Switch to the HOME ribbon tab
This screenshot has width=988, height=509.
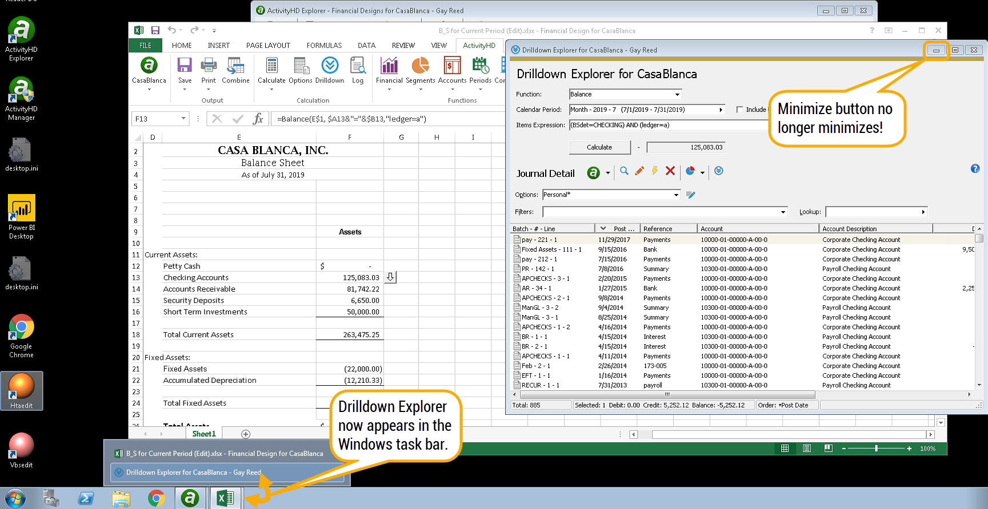182,46
